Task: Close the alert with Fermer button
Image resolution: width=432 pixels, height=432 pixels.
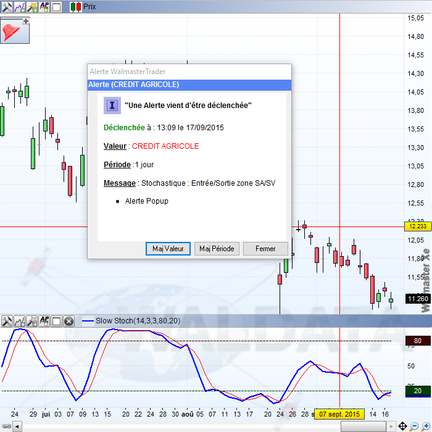Action: tap(265, 249)
